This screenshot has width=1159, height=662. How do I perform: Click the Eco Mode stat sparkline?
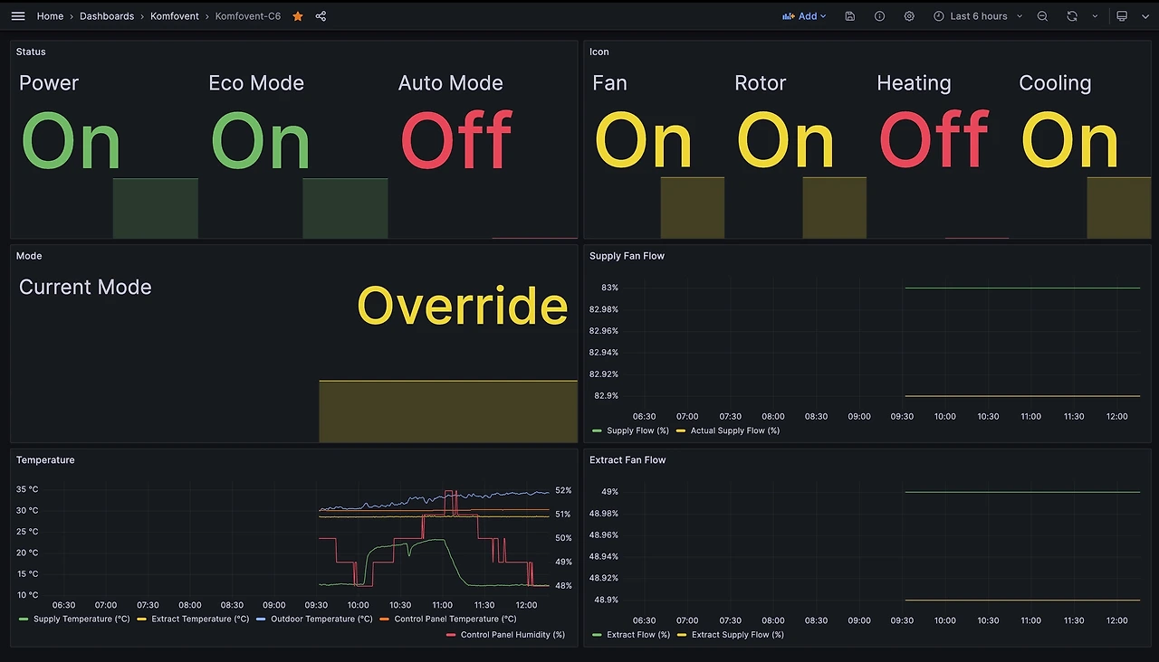(x=345, y=208)
